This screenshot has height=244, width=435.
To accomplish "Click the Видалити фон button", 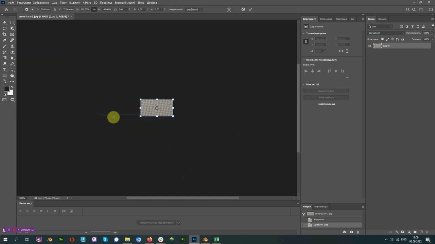I will 326,91.
